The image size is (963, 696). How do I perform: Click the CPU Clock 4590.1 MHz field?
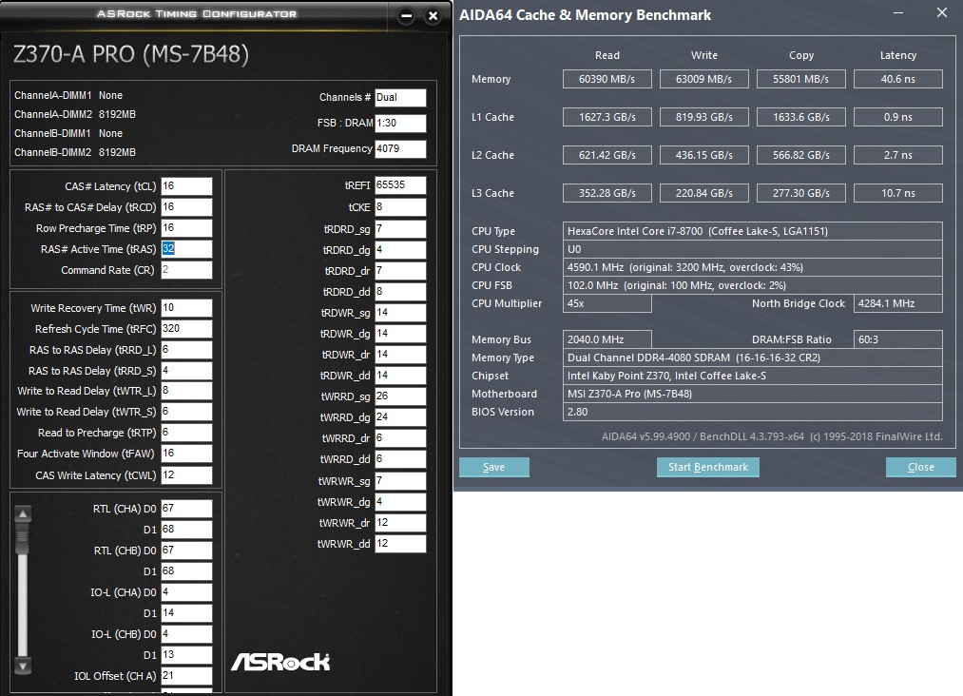click(x=752, y=267)
